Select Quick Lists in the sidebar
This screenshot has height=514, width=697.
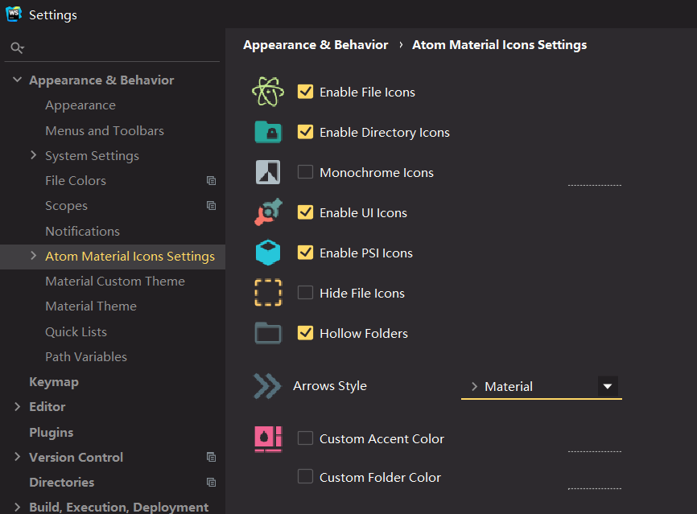76,332
